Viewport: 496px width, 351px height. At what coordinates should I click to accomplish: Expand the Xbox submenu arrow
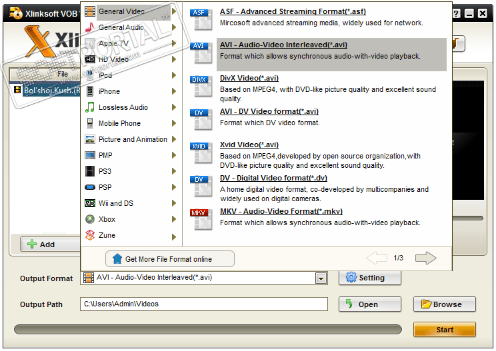(x=173, y=219)
